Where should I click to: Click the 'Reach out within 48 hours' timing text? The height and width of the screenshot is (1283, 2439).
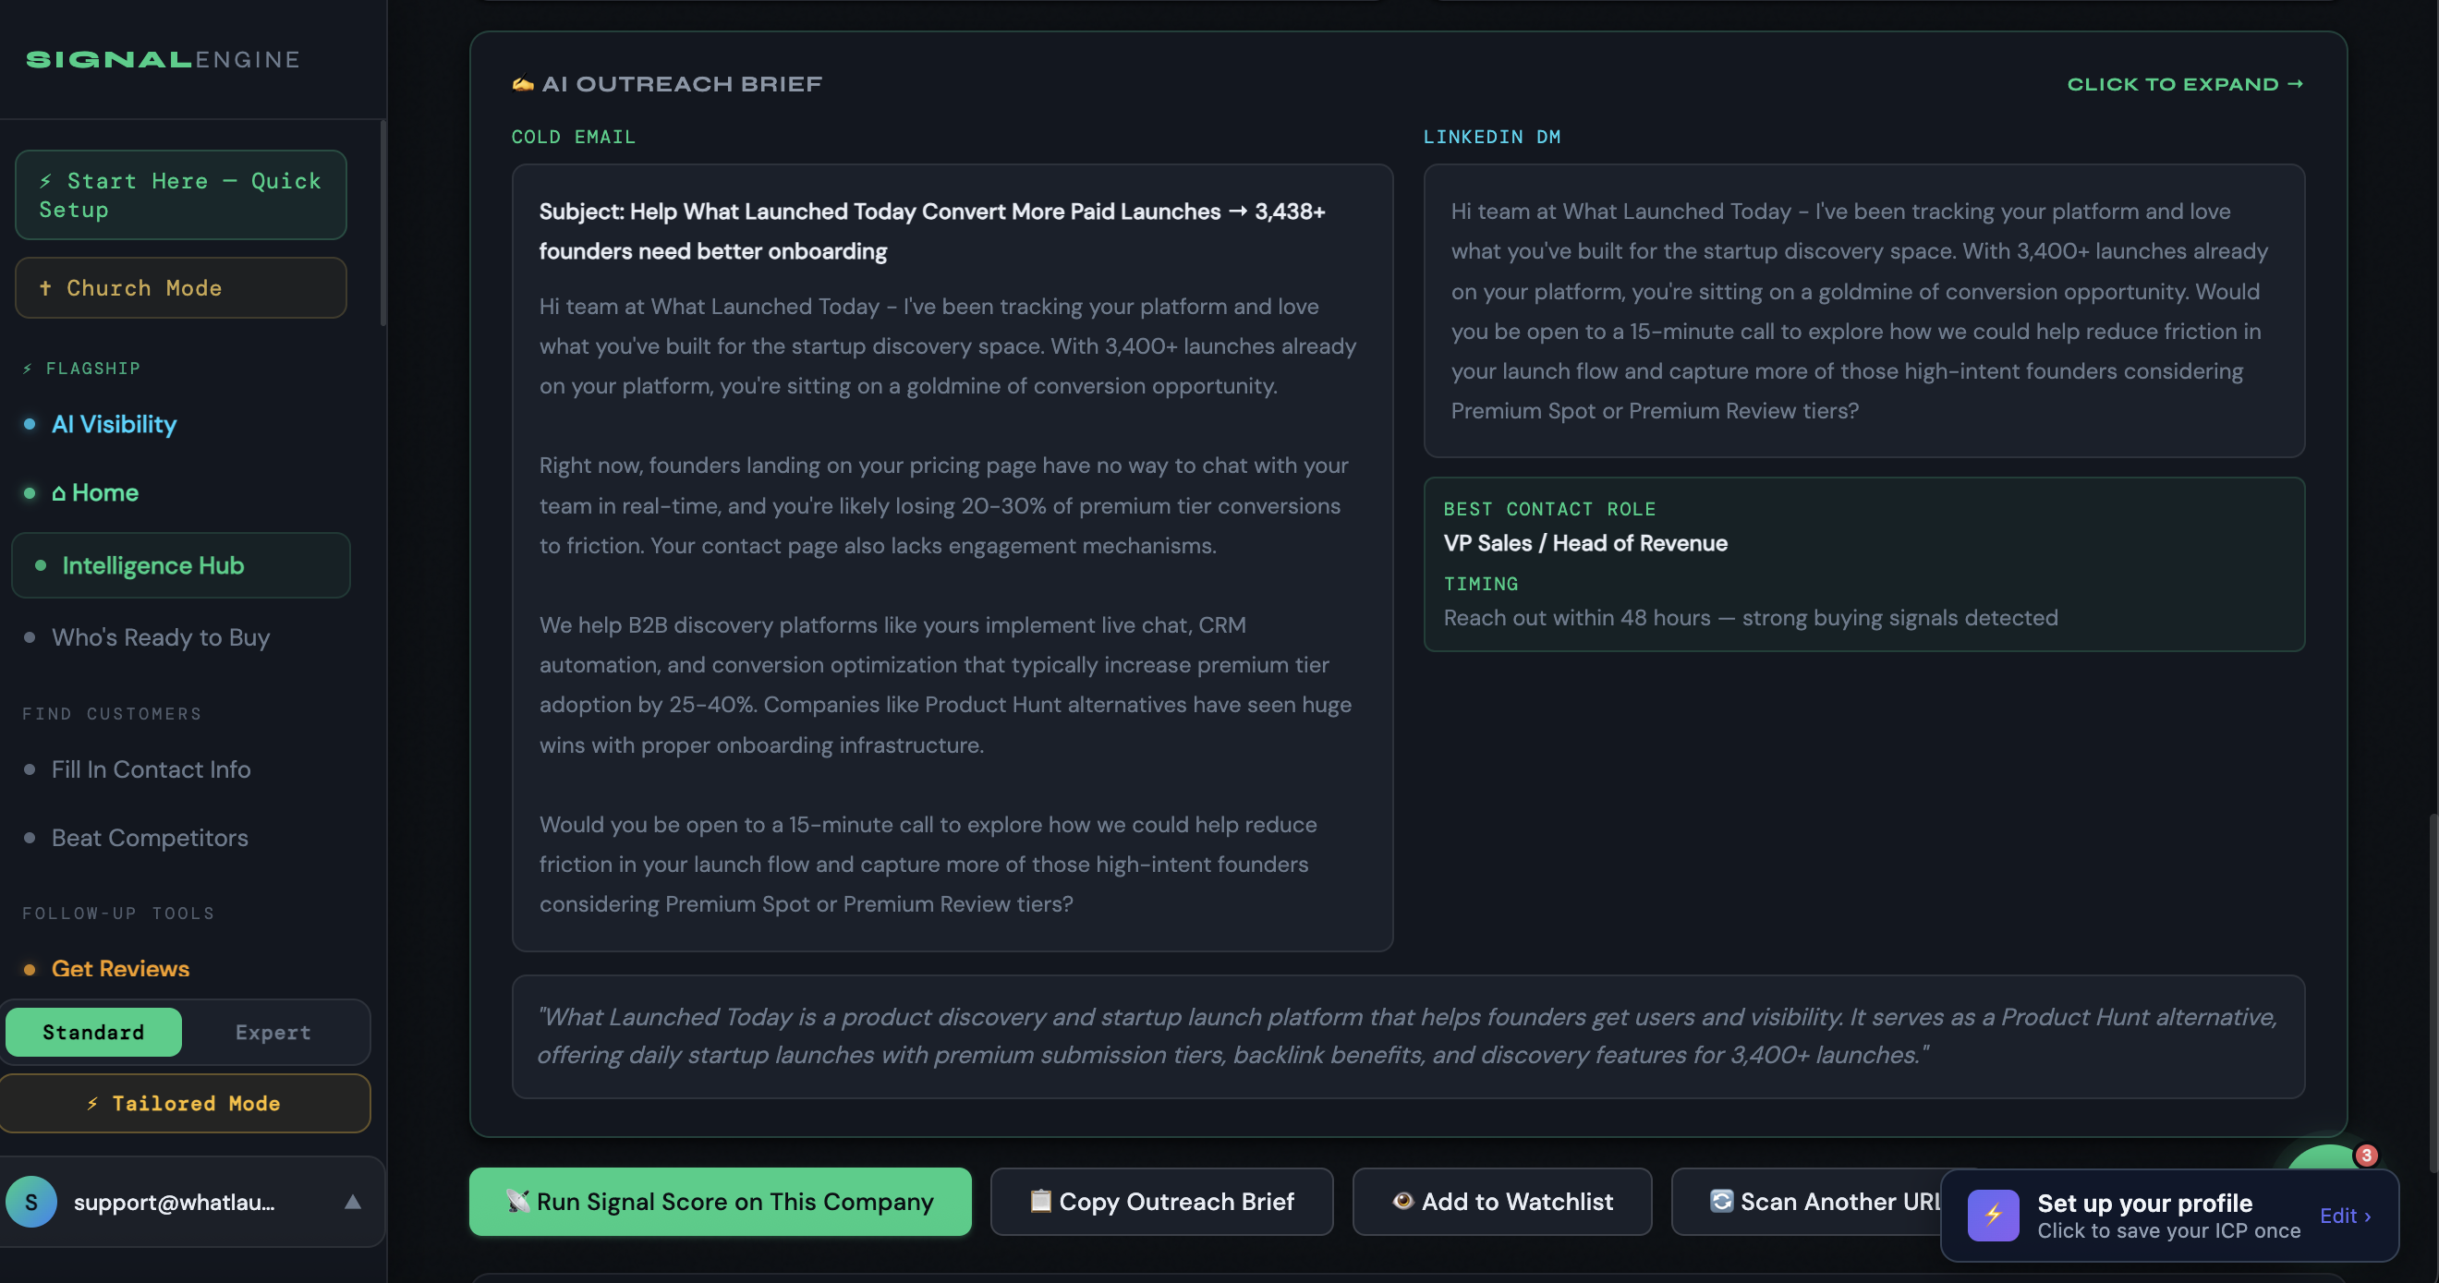point(1750,617)
